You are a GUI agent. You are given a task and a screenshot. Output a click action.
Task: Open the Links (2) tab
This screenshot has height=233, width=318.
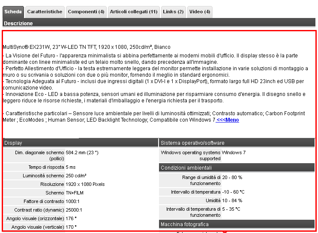click(x=174, y=12)
